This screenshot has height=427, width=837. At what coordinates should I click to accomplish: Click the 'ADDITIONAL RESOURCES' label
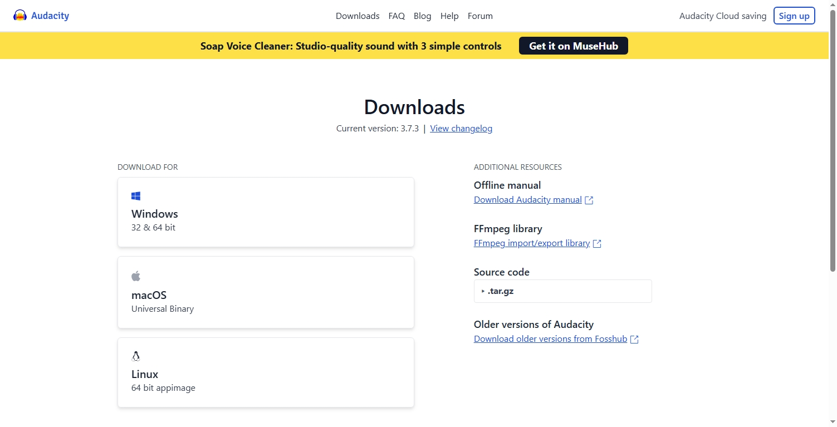click(x=518, y=167)
